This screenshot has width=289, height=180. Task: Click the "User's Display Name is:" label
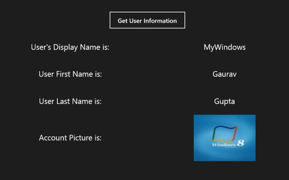click(x=70, y=48)
